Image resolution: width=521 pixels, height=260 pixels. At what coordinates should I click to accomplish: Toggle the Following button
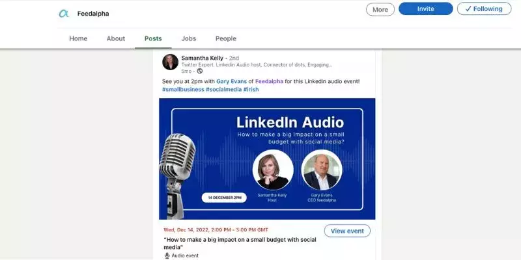[x=484, y=9]
